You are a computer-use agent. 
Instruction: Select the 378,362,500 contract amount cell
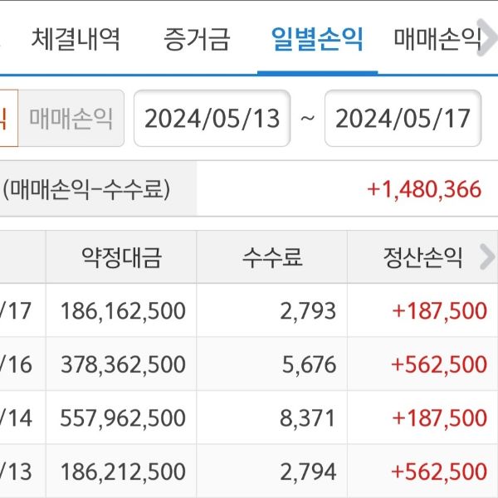tap(122, 364)
